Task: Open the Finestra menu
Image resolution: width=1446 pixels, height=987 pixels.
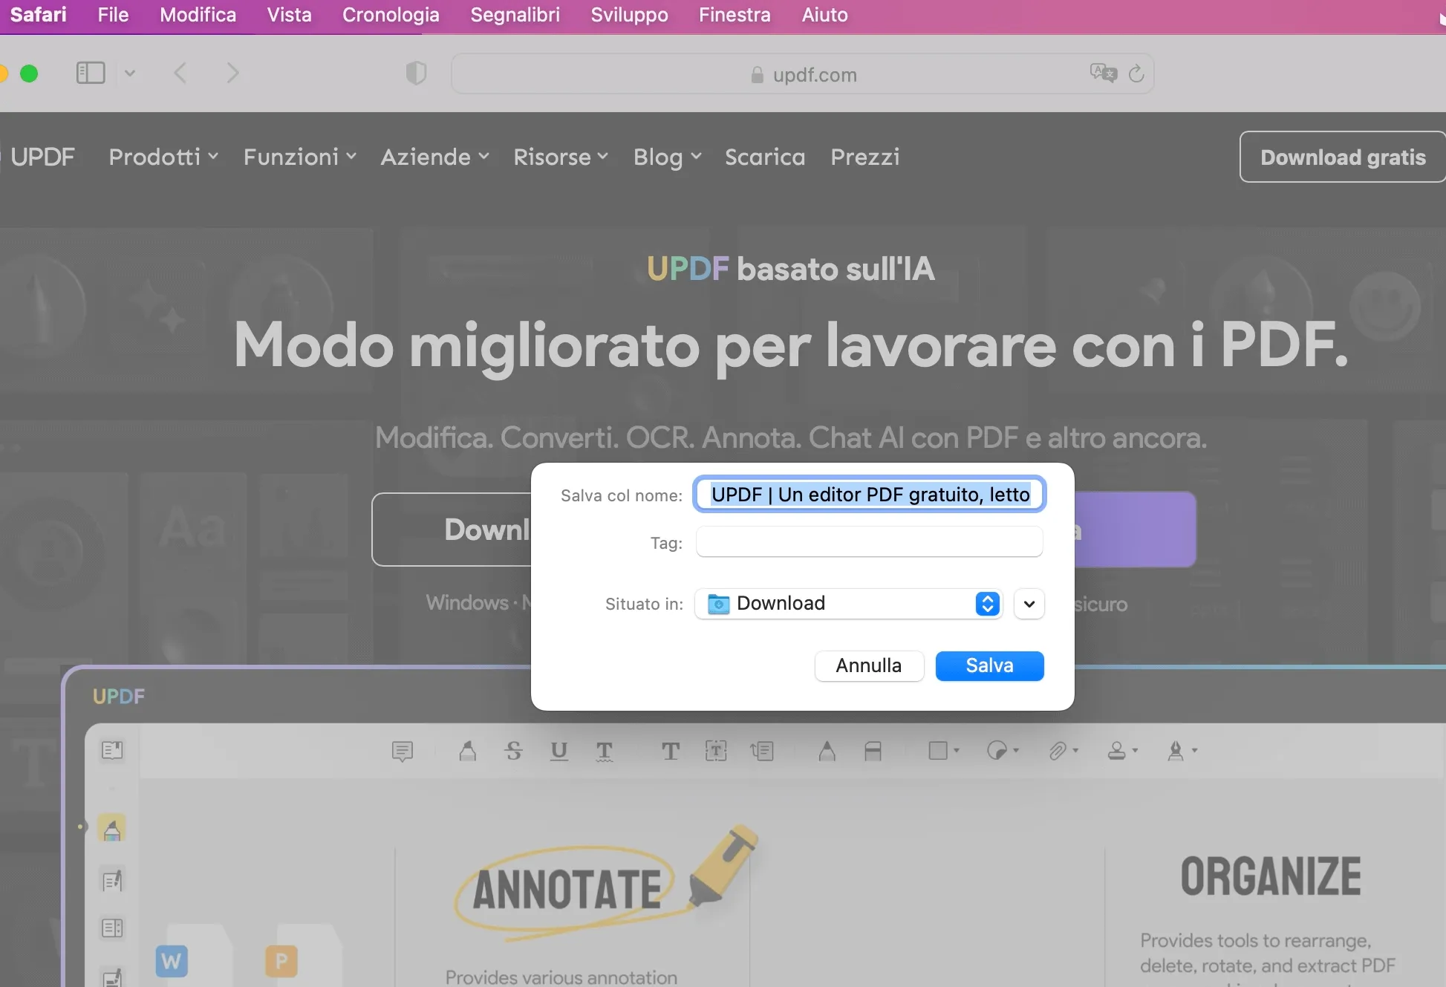Action: point(735,15)
